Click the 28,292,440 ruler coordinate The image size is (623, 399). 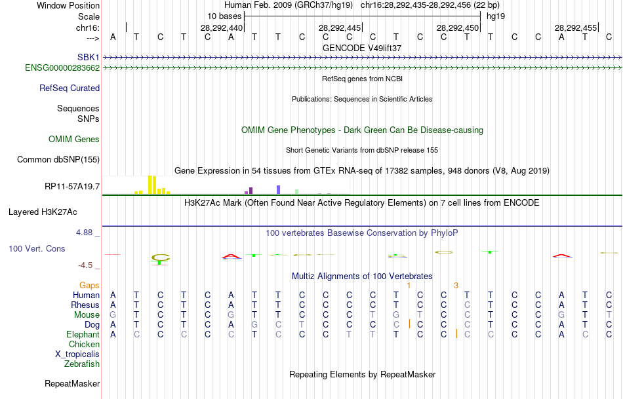coord(221,28)
